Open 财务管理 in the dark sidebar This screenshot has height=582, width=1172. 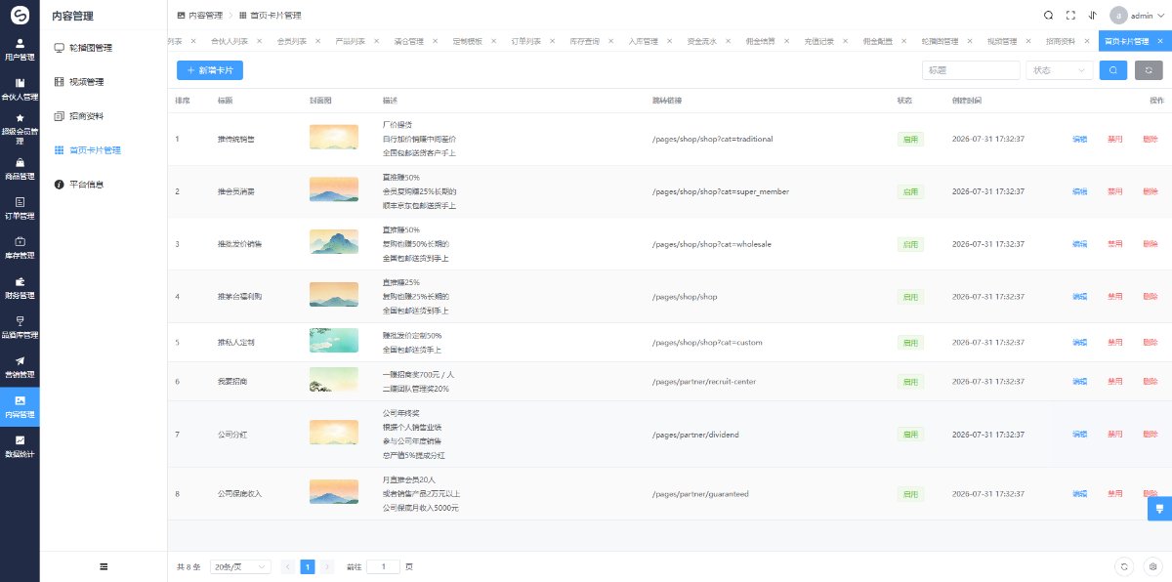point(20,288)
